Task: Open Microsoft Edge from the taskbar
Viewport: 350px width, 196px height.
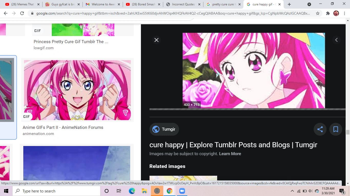Action: [132, 191]
